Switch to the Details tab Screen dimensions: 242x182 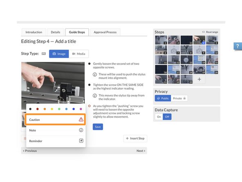point(56,32)
